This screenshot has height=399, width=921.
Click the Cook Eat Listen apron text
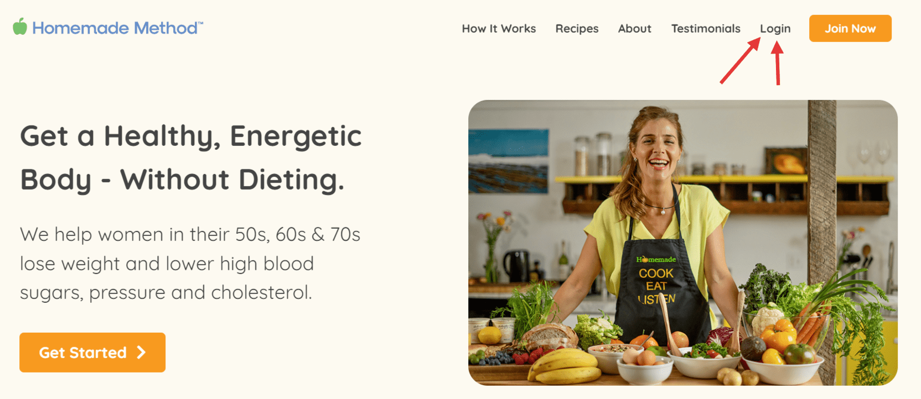click(656, 286)
